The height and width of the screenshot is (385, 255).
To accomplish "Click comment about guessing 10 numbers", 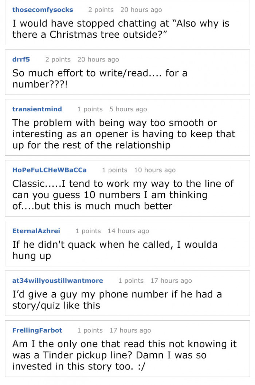I will tap(123, 195).
